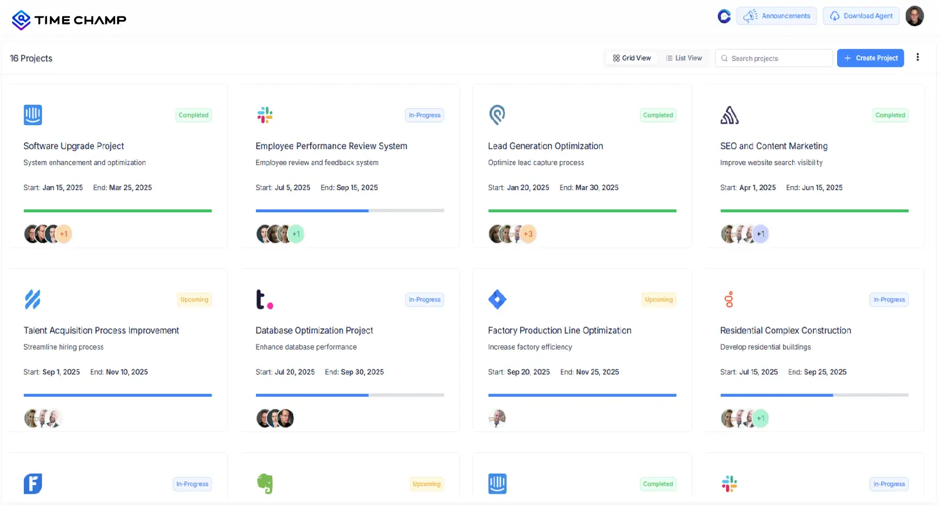Screen dimensions: 940x506
Task: Click Completed badge on SEO and Content Marketing
Action: pos(891,115)
